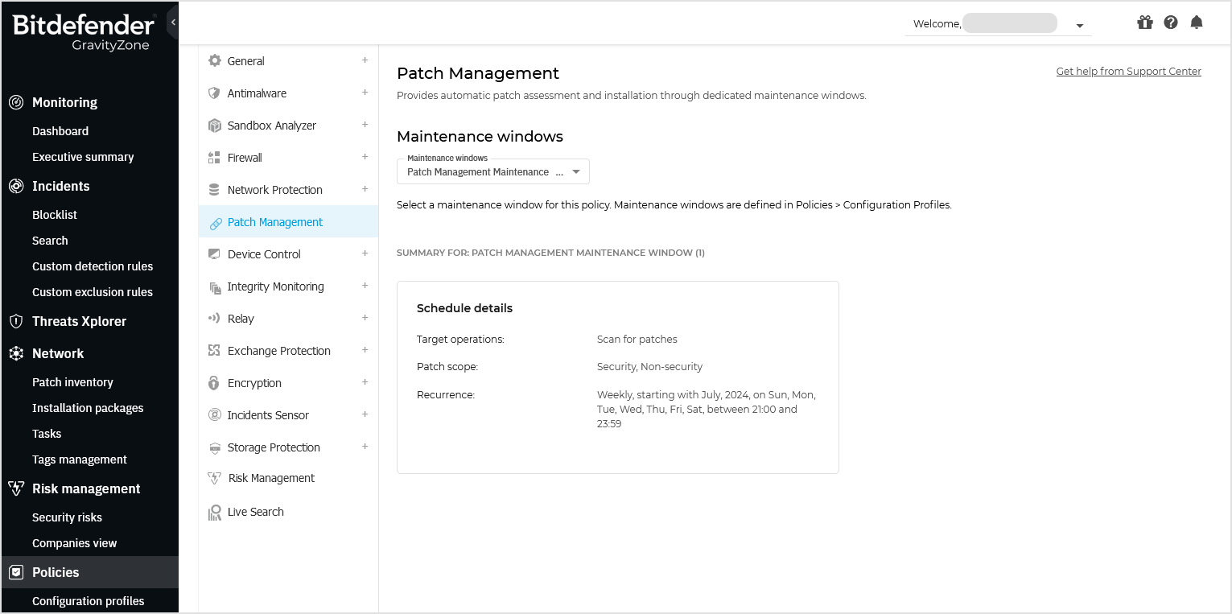This screenshot has width=1232, height=614.
Task: Click the Relay signal icon
Action: [x=214, y=318]
